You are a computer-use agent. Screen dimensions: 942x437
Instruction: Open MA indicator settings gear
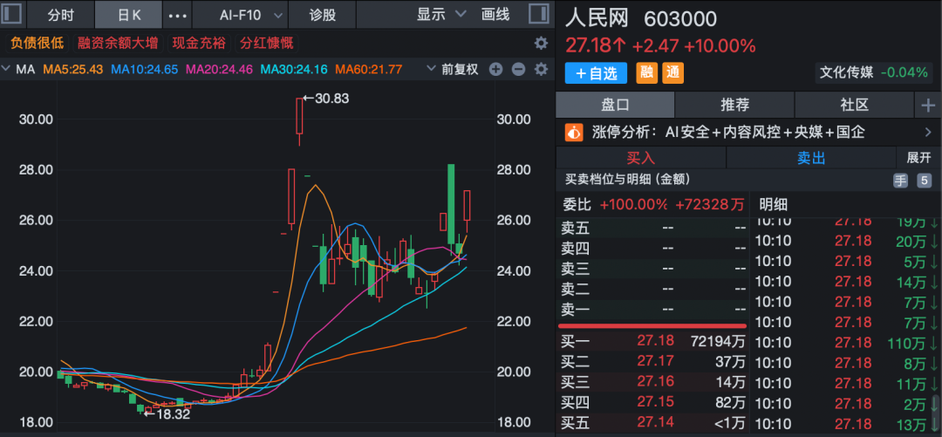pos(541,70)
